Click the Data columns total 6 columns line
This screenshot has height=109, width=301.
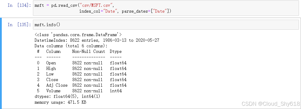[x=71, y=46]
